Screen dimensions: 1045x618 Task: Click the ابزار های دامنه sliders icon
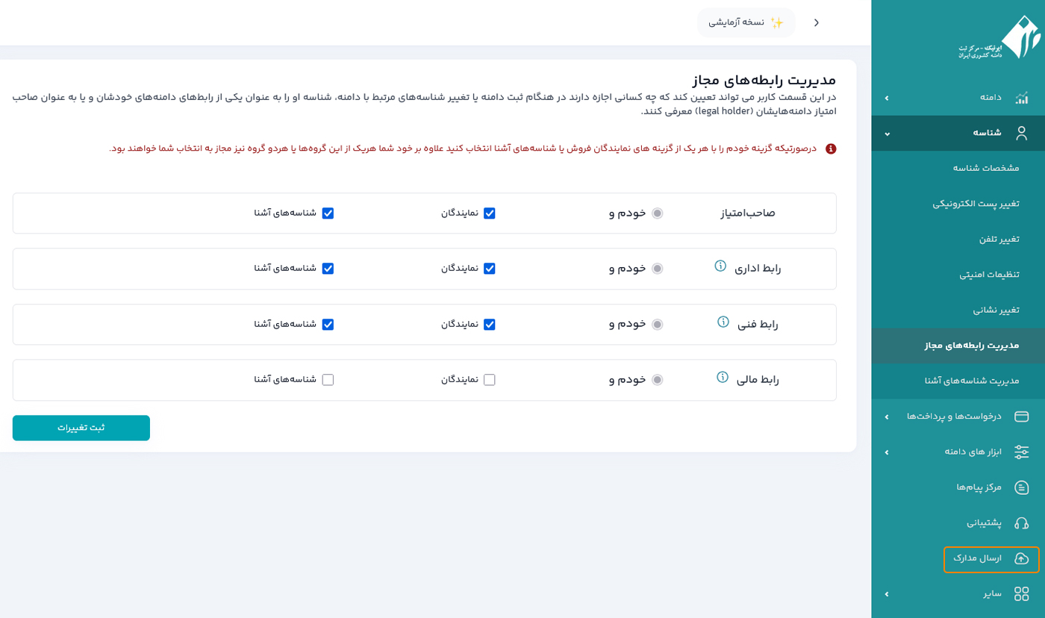[x=1021, y=452]
